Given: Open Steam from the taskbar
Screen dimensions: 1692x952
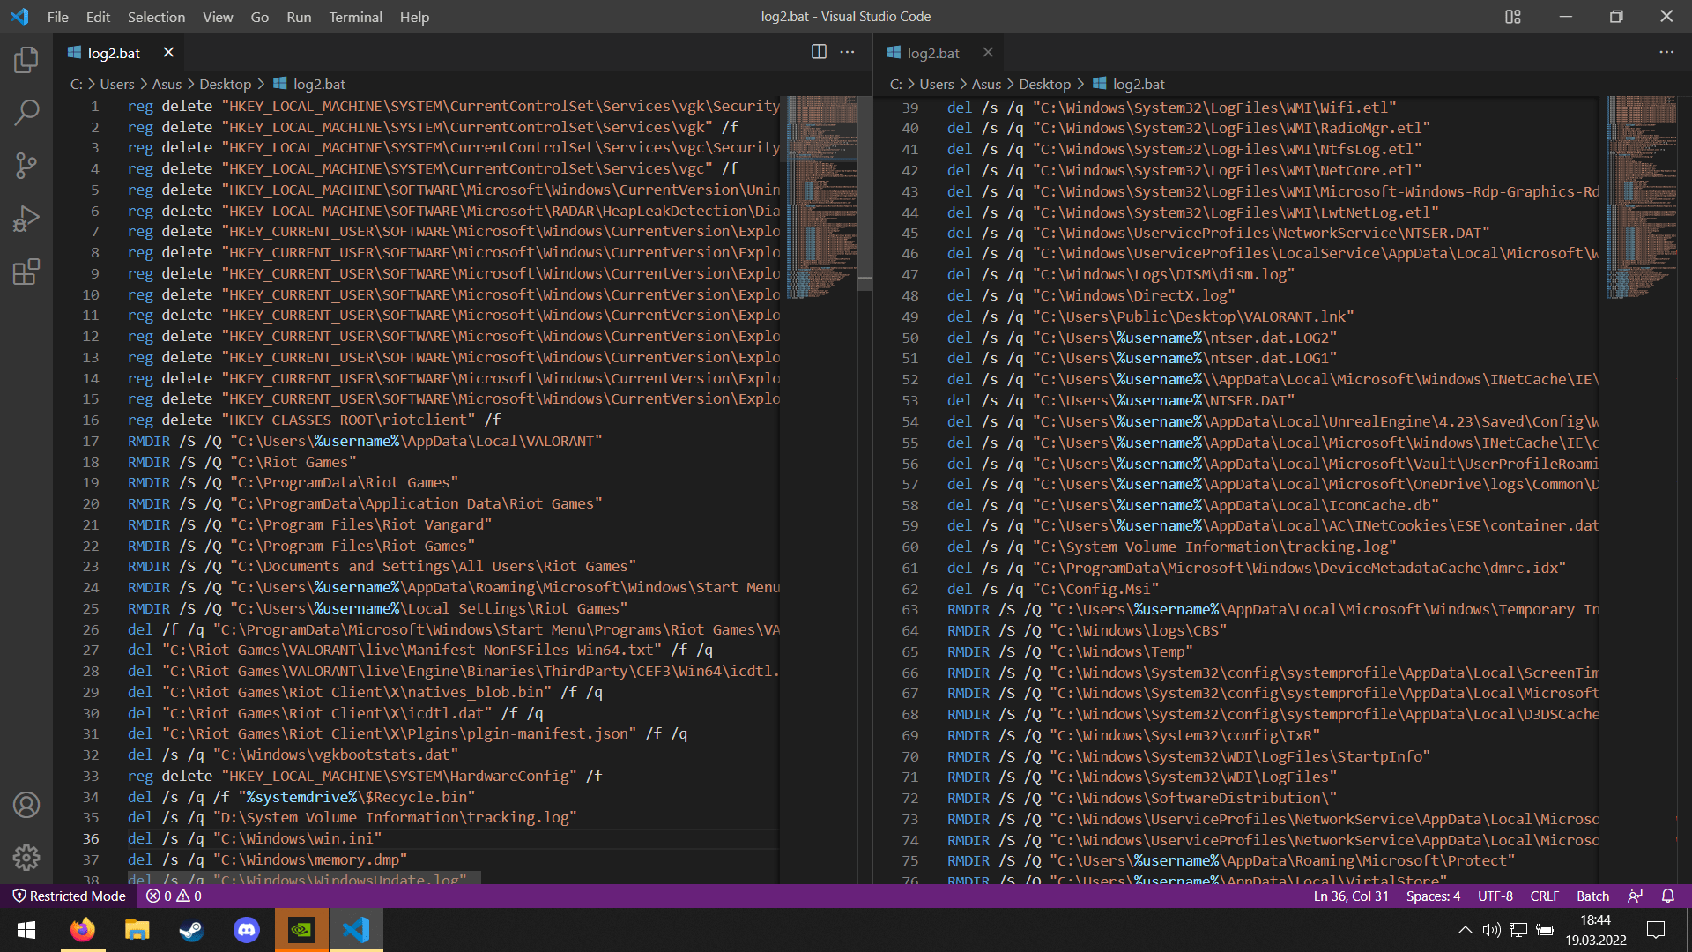Looking at the screenshot, I should point(192,930).
